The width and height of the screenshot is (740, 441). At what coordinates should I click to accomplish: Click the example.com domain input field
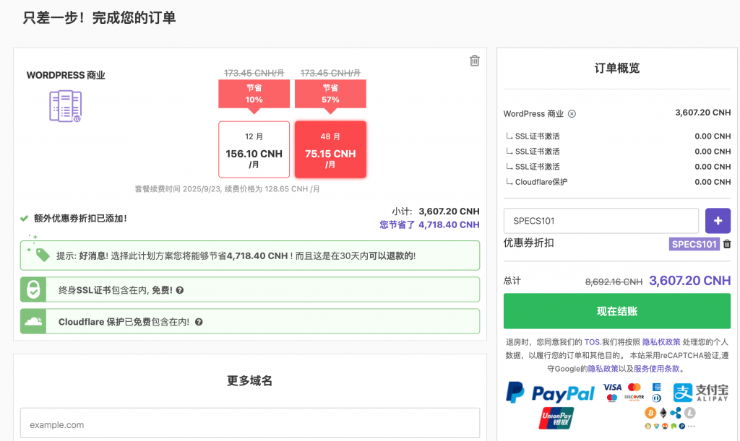pos(249,424)
